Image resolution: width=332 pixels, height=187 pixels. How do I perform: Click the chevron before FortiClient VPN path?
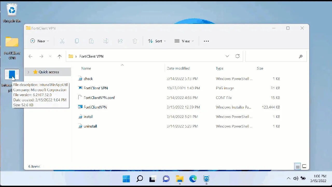coord(76,56)
